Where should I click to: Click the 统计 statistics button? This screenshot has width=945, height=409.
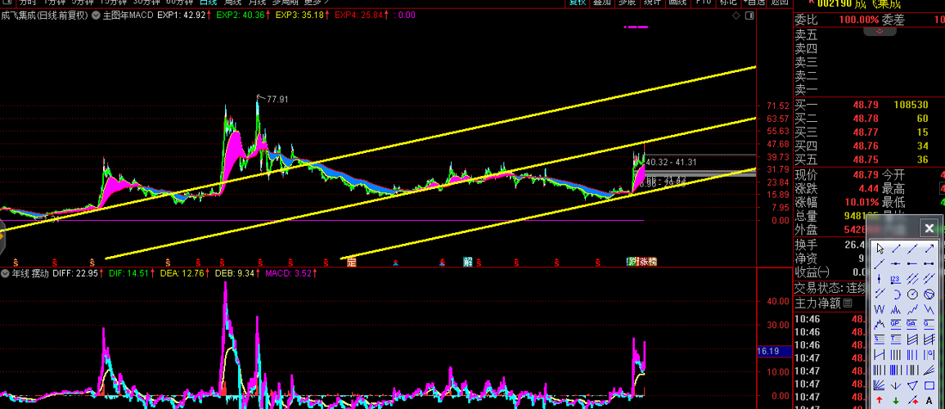653,2
